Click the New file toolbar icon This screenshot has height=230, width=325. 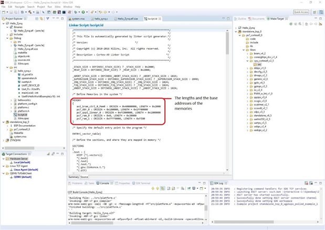(x=4, y=12)
